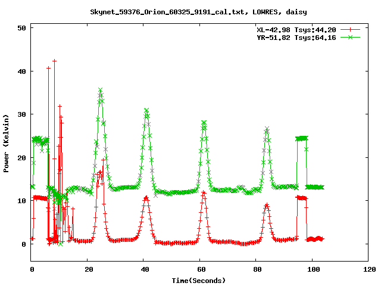Click the Time(Seconds) x-axis label
Image resolution: width=381 pixels, height=286 pixels.
click(198, 281)
